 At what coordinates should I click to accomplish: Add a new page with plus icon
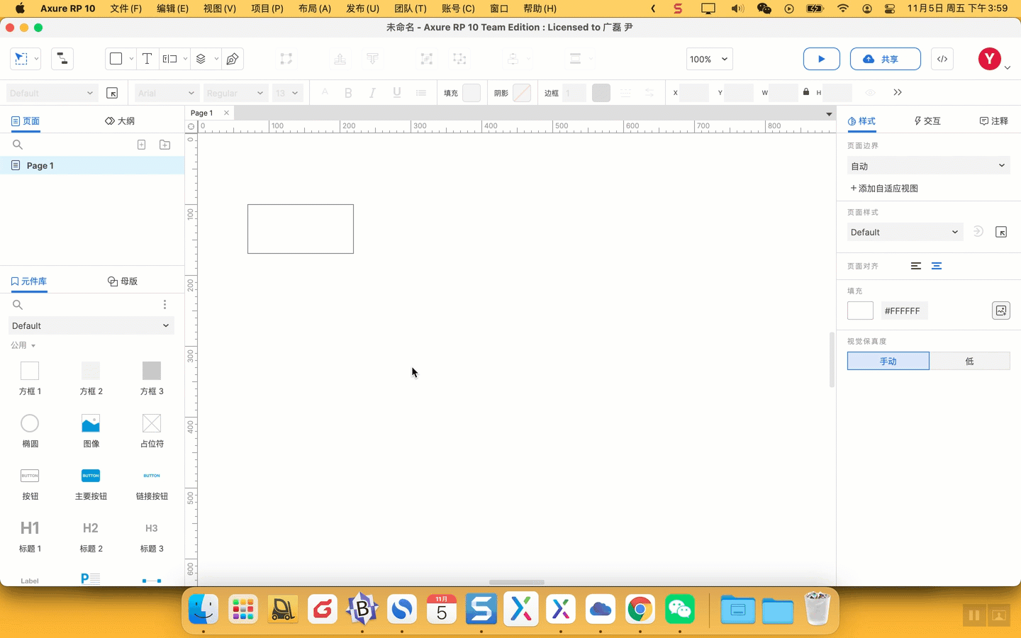[141, 145]
